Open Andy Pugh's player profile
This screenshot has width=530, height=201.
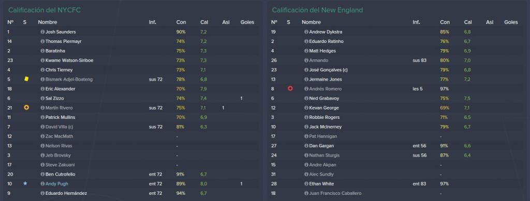(57, 184)
